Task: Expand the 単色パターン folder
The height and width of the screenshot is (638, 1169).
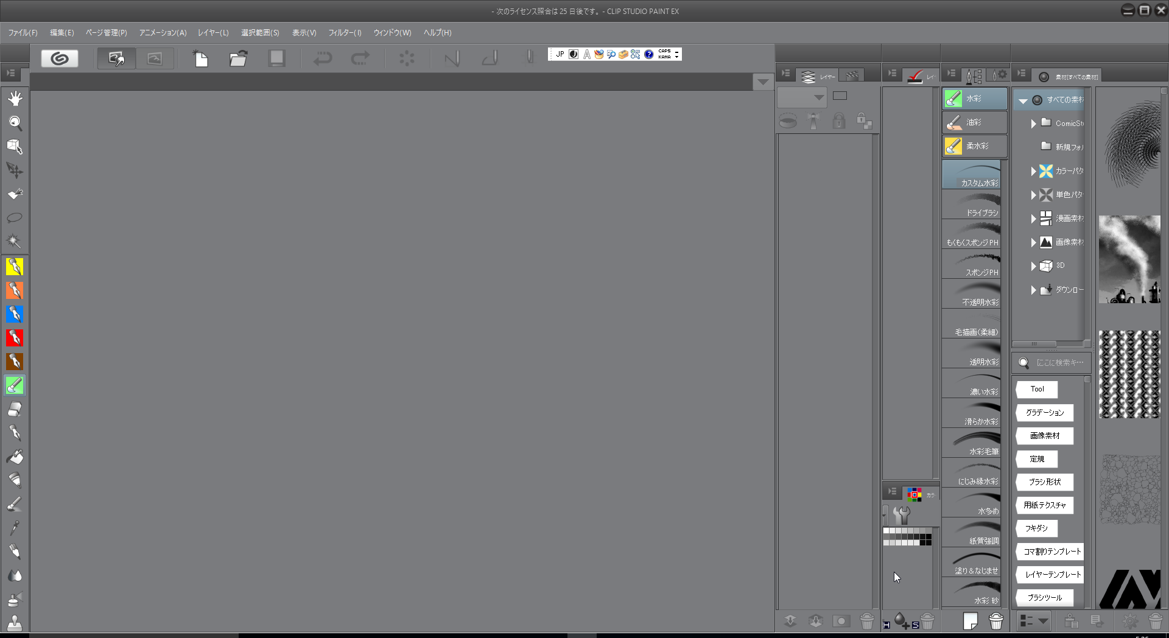Action: (1033, 195)
